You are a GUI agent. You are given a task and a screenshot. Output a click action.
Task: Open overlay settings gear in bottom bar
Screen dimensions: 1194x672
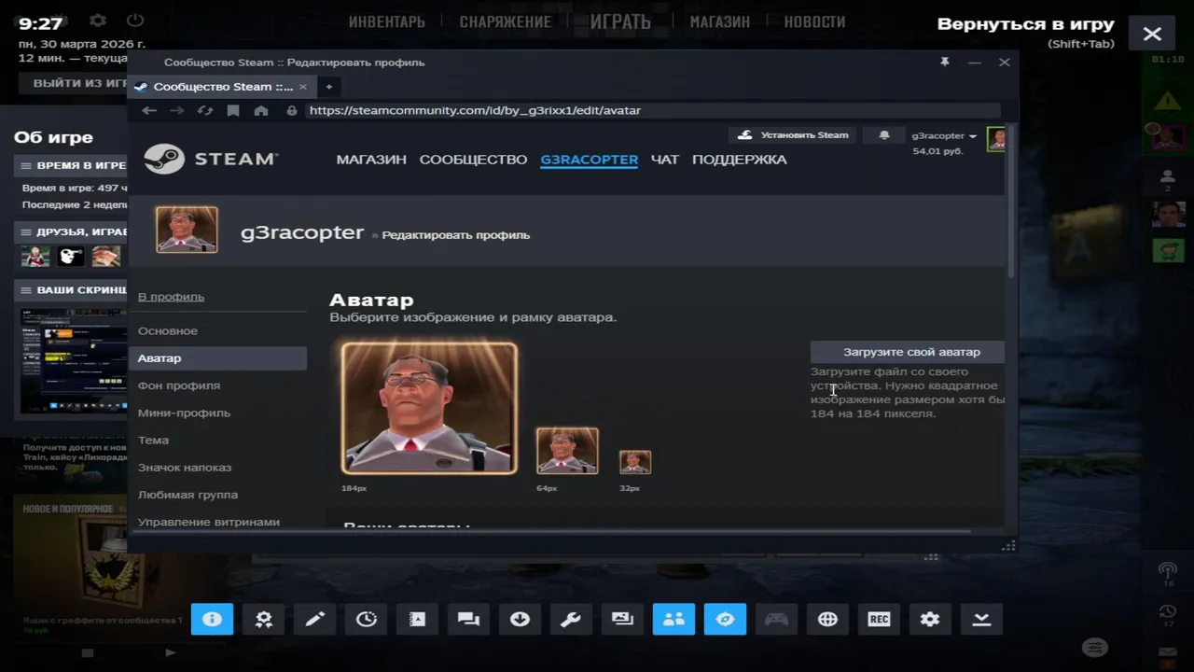930,619
